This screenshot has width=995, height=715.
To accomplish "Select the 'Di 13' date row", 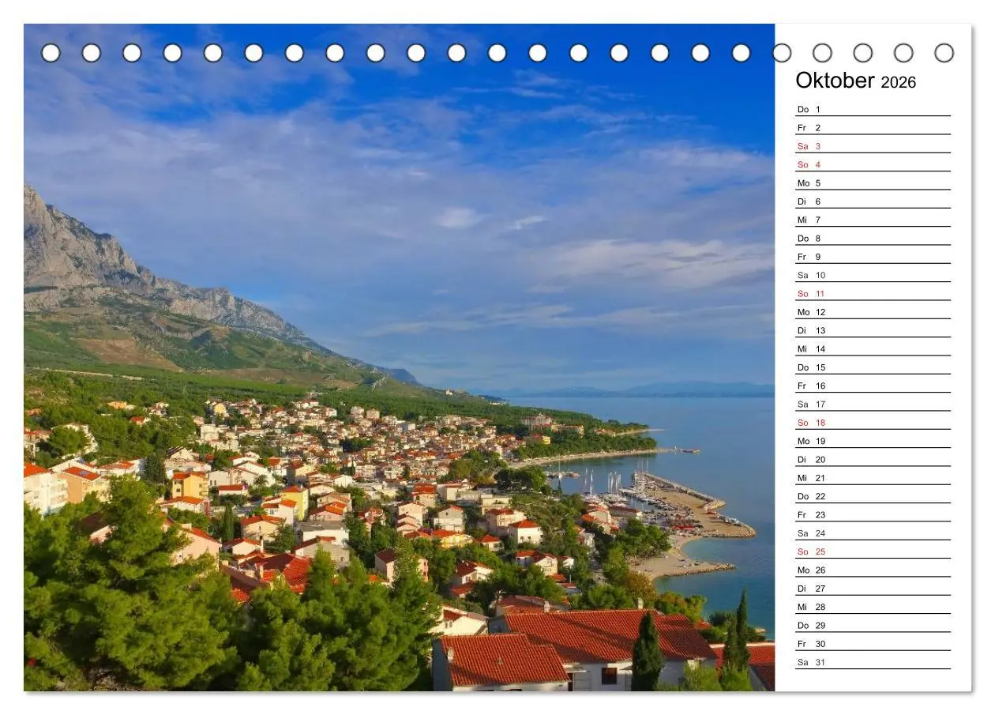I will tap(873, 330).
